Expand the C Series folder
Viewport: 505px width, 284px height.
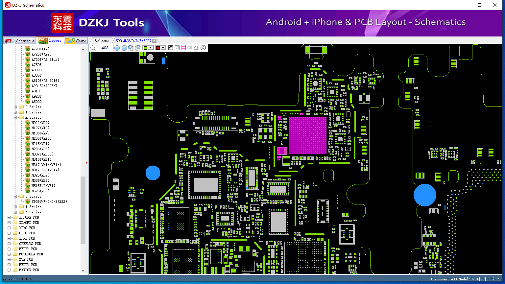point(15,107)
